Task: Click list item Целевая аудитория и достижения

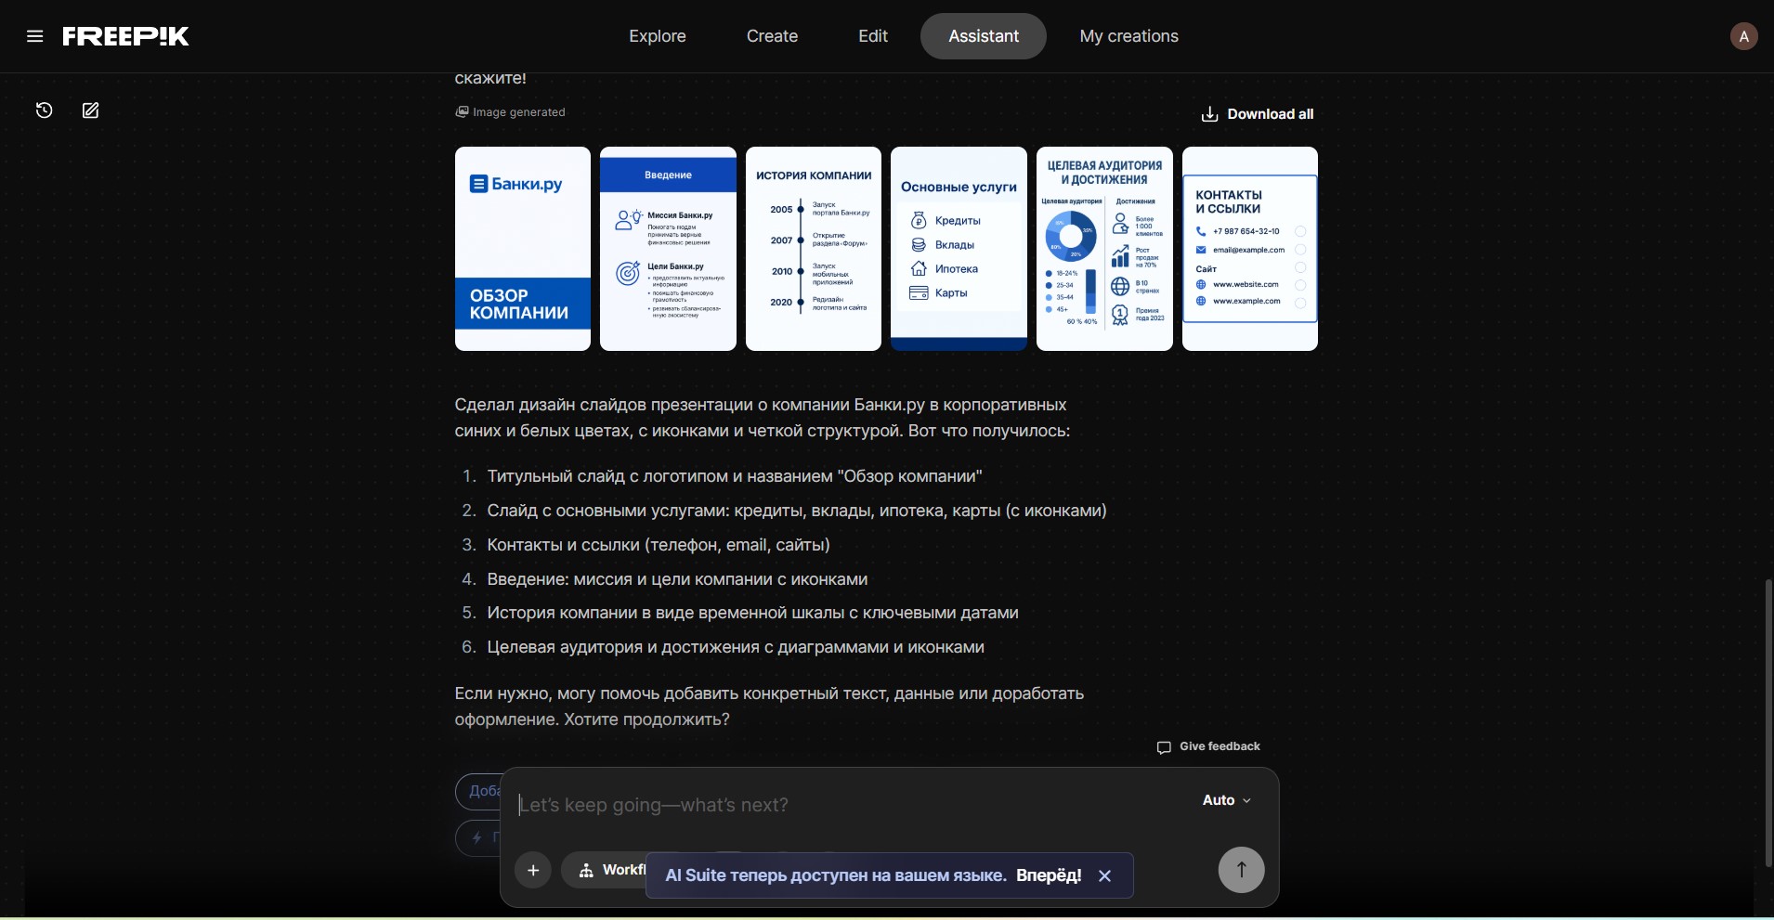Action: 736,647
